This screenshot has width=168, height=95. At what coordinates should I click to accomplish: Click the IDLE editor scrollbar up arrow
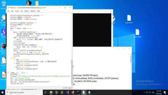72,13
